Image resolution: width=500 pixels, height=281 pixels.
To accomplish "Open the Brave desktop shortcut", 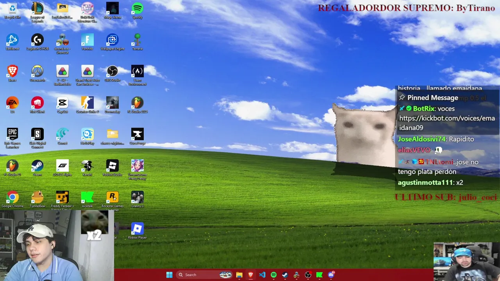I will click(12, 74).
